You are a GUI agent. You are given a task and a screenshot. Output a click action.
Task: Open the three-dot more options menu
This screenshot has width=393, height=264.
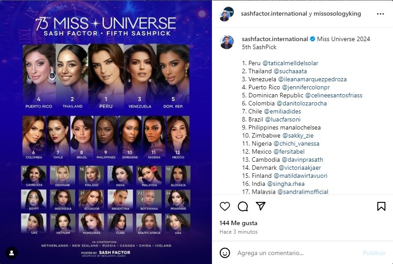(x=380, y=14)
